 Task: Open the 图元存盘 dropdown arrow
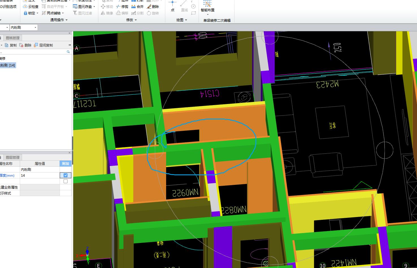94,7
